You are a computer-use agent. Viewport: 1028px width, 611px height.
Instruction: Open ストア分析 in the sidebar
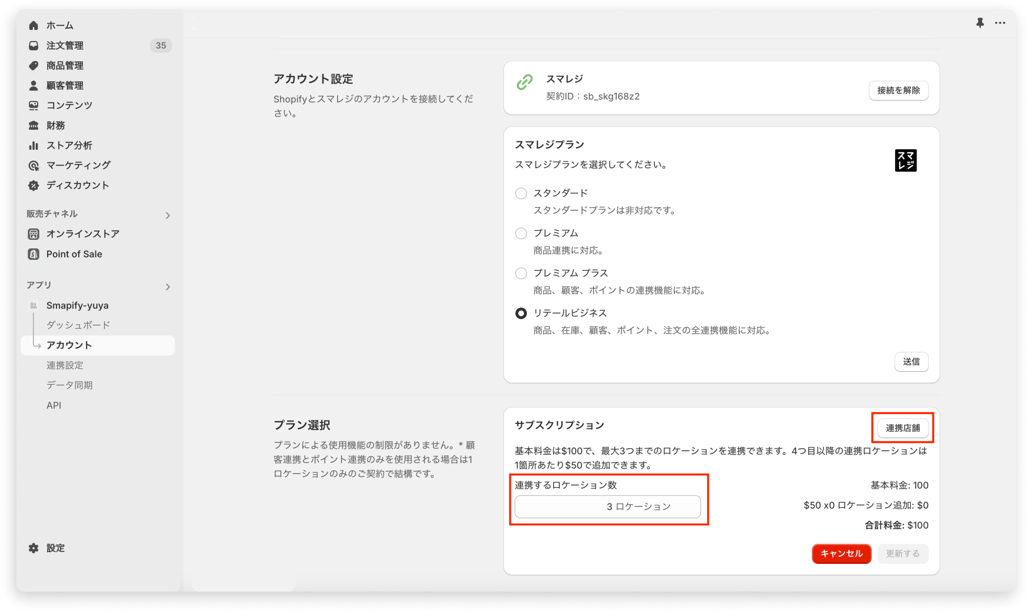(x=69, y=145)
